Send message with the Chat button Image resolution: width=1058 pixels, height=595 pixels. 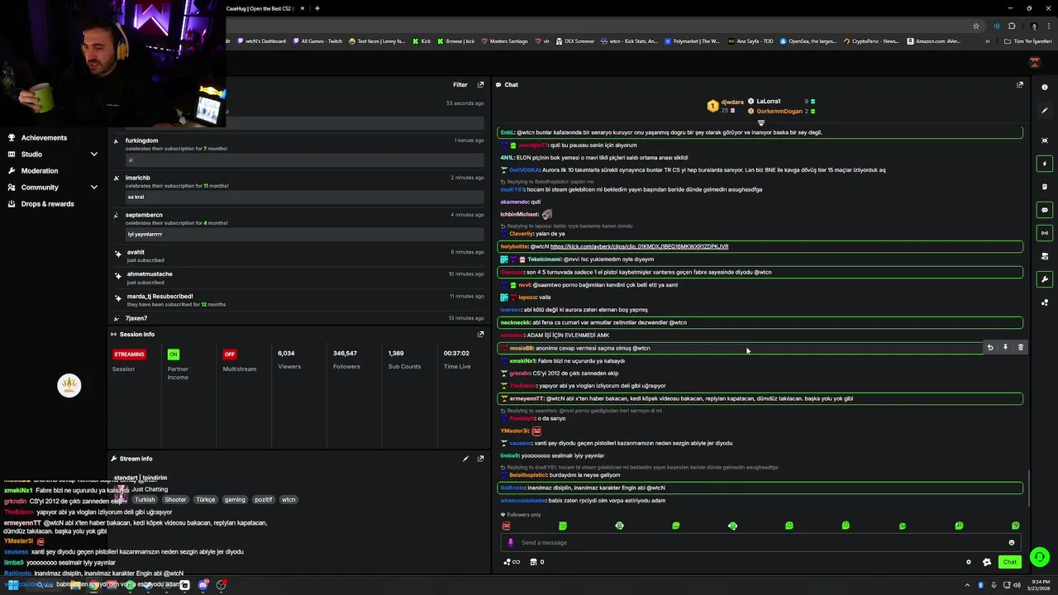pos(1009,562)
